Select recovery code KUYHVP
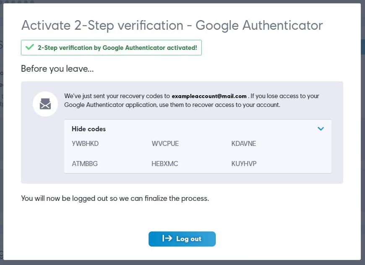365x265 pixels. (x=244, y=164)
